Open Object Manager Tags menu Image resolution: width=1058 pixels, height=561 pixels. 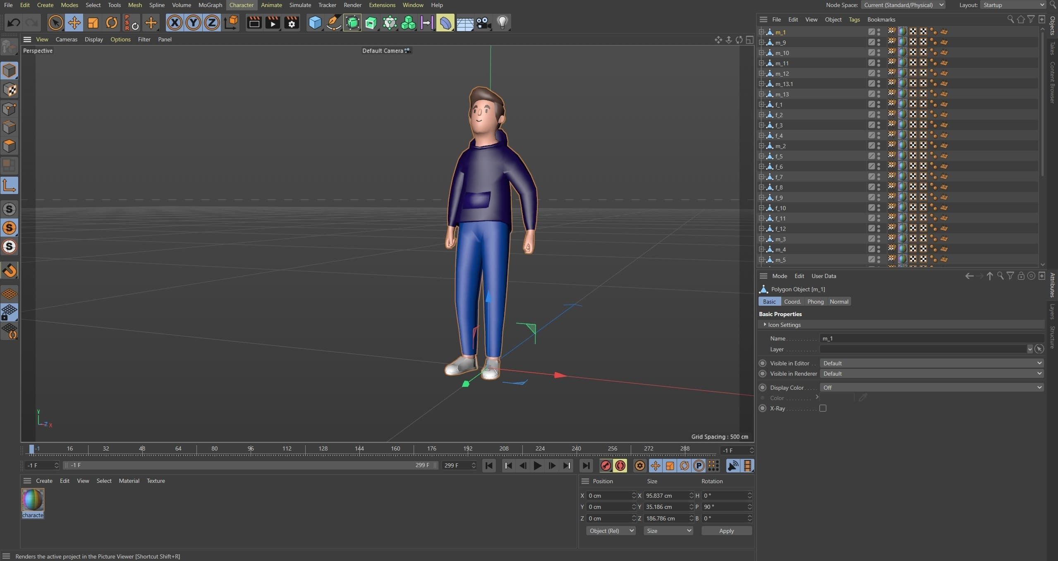[x=854, y=19]
